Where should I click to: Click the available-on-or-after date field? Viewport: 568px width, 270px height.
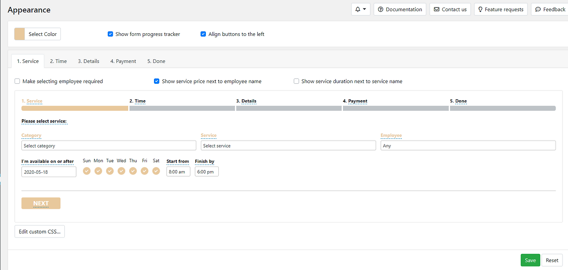[49, 172]
